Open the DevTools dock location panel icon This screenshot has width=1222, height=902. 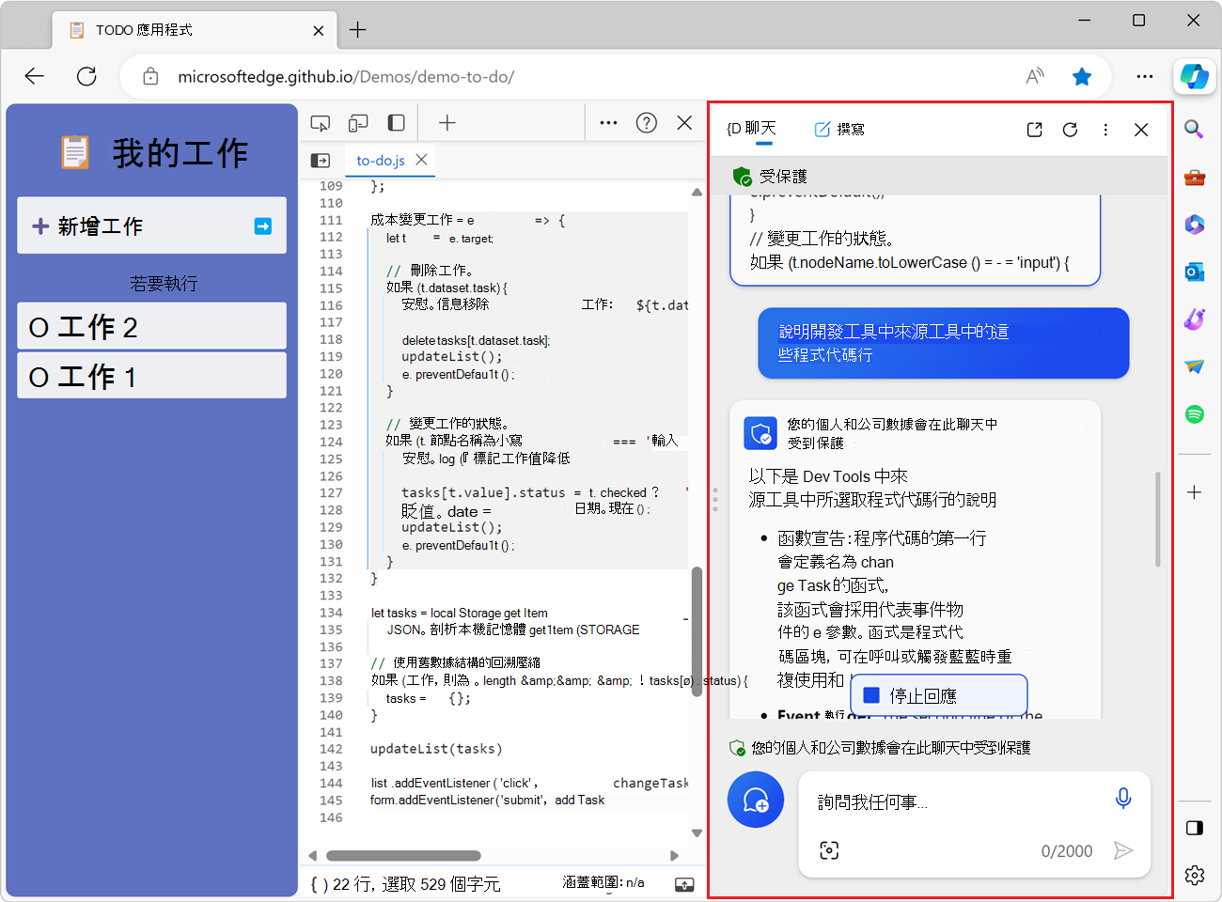[x=396, y=122]
